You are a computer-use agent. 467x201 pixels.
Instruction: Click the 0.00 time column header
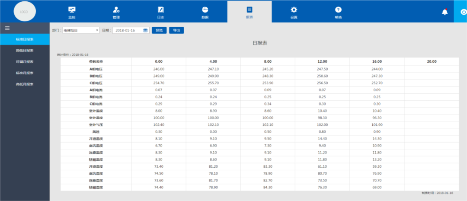coord(159,62)
